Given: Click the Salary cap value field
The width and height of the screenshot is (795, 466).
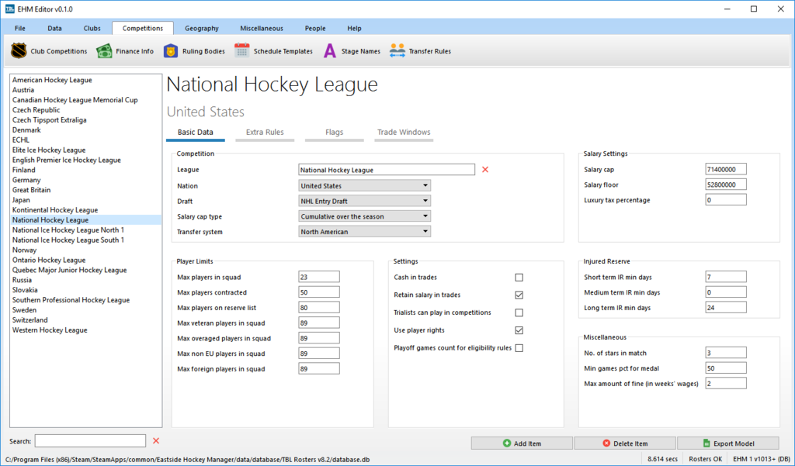Looking at the screenshot, I should (x=726, y=169).
